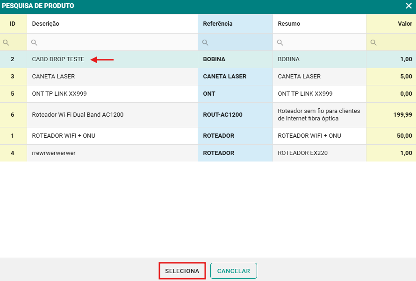Sort by the Descrição column header
This screenshot has height=281, width=416.
click(45, 24)
